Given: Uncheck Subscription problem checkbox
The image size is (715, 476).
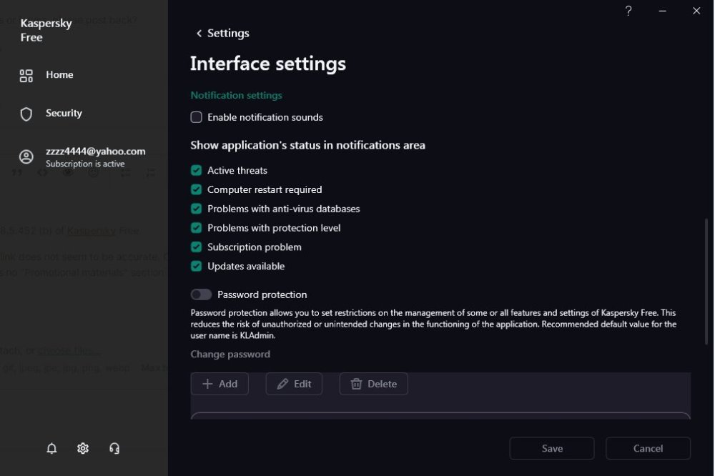Looking at the screenshot, I should [196, 247].
